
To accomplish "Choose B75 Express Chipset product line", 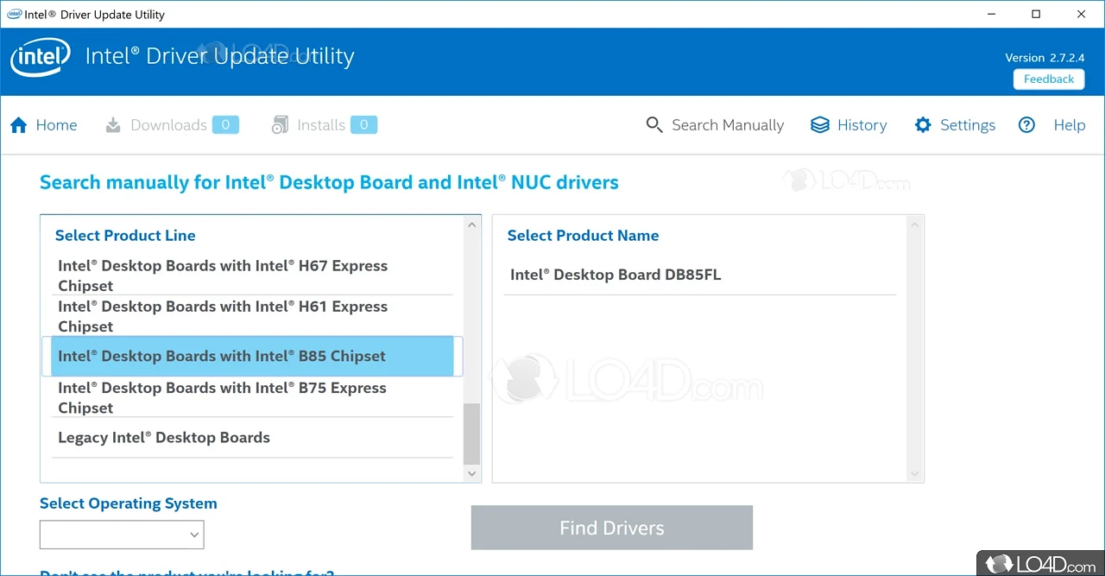I will tap(222, 397).
